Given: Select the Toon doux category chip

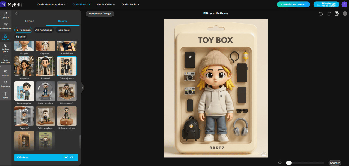Looking at the screenshot, I should 63,30.
